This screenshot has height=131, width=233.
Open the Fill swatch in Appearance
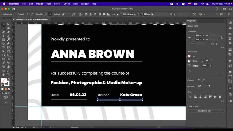coord(189,56)
